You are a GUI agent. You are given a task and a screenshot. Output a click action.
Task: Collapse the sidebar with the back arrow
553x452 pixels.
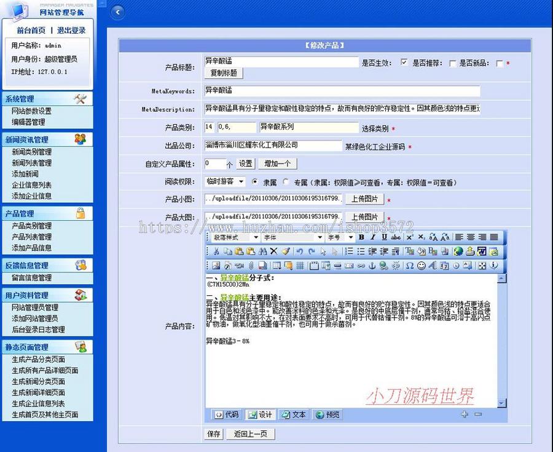117,12
